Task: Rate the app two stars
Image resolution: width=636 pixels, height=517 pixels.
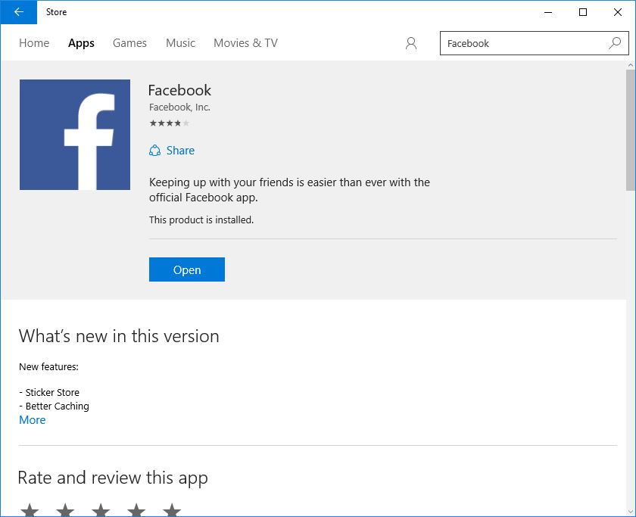Action: (x=65, y=509)
